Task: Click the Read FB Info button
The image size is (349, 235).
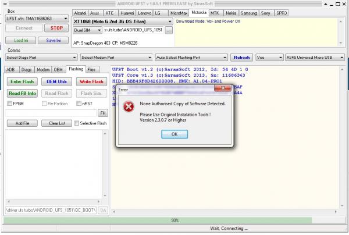Action: (22, 93)
